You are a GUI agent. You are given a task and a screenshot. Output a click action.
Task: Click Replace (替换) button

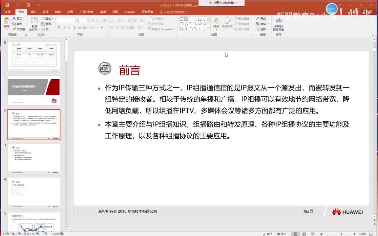(262, 24)
